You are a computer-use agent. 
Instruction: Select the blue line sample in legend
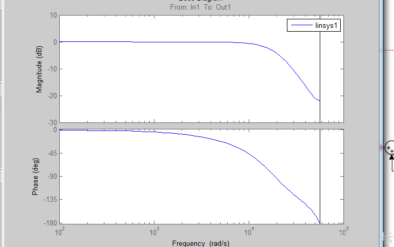(x=302, y=25)
